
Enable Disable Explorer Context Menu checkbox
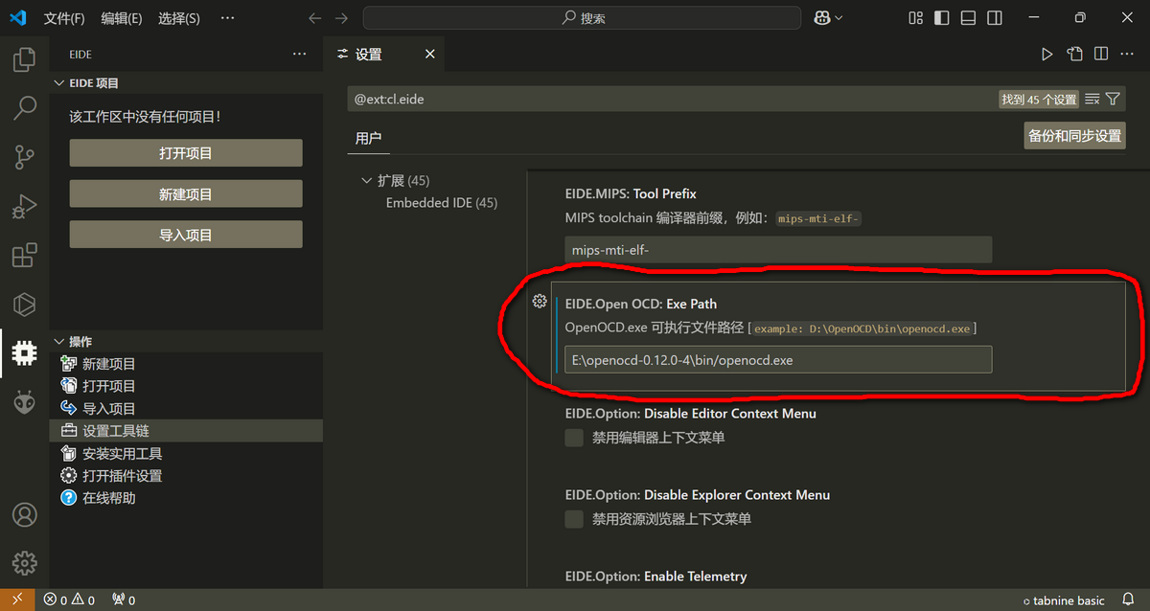point(574,519)
